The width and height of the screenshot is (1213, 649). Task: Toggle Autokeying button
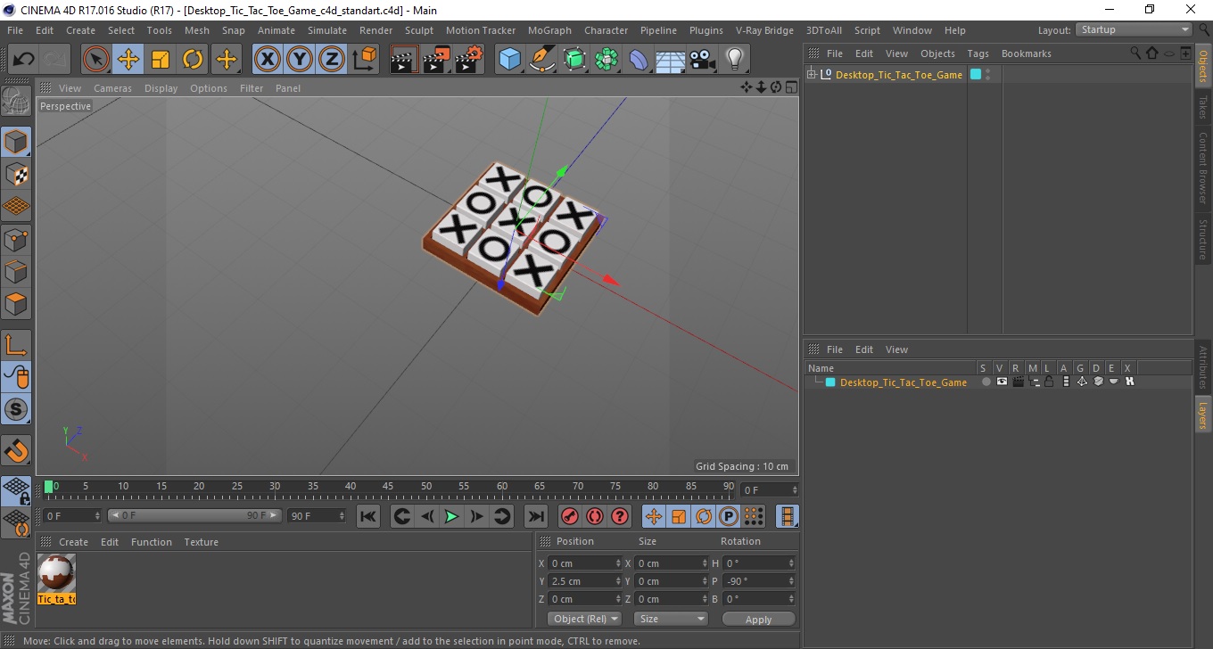point(595,516)
